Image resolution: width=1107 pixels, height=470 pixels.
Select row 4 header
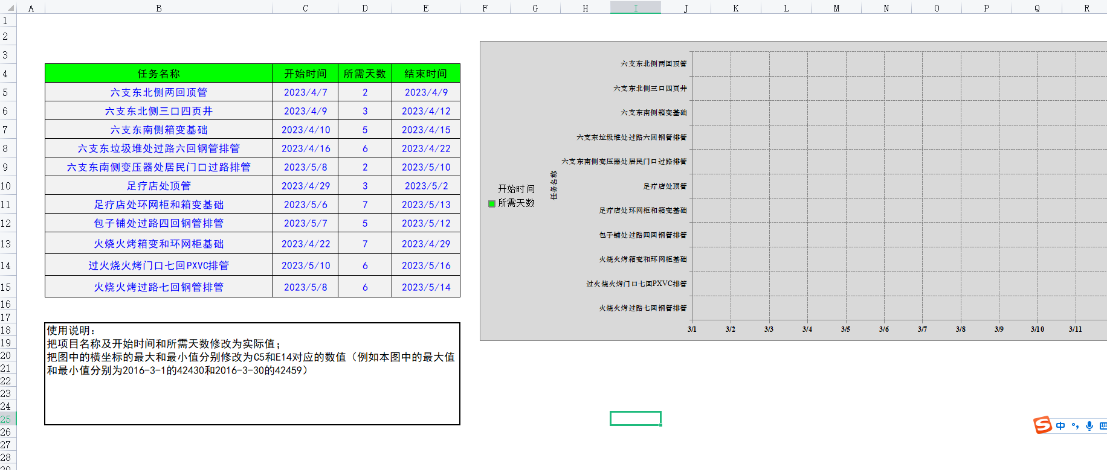(x=8, y=74)
